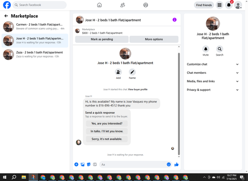Send a thumbs-up like
The height and width of the screenshot is (181, 248).
[177, 165]
